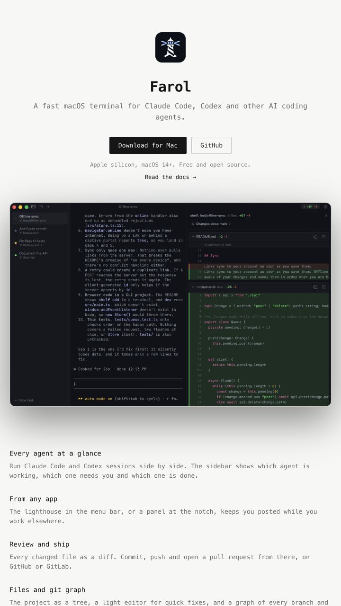Image resolution: width=341 pixels, height=606 pixels.
Task: Click the Offline sync window title
Action: click(x=128, y=207)
